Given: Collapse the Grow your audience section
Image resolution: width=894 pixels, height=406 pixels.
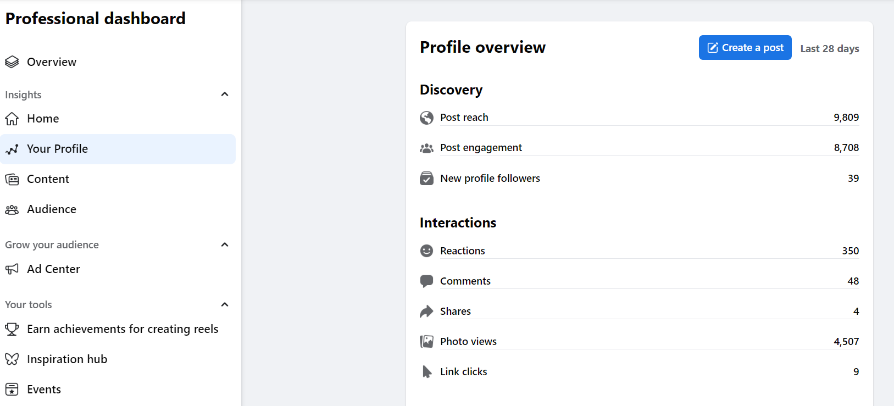Looking at the screenshot, I should click(x=224, y=244).
